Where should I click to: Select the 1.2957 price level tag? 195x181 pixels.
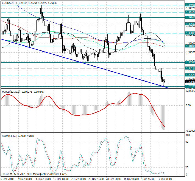[x=190, y=75]
